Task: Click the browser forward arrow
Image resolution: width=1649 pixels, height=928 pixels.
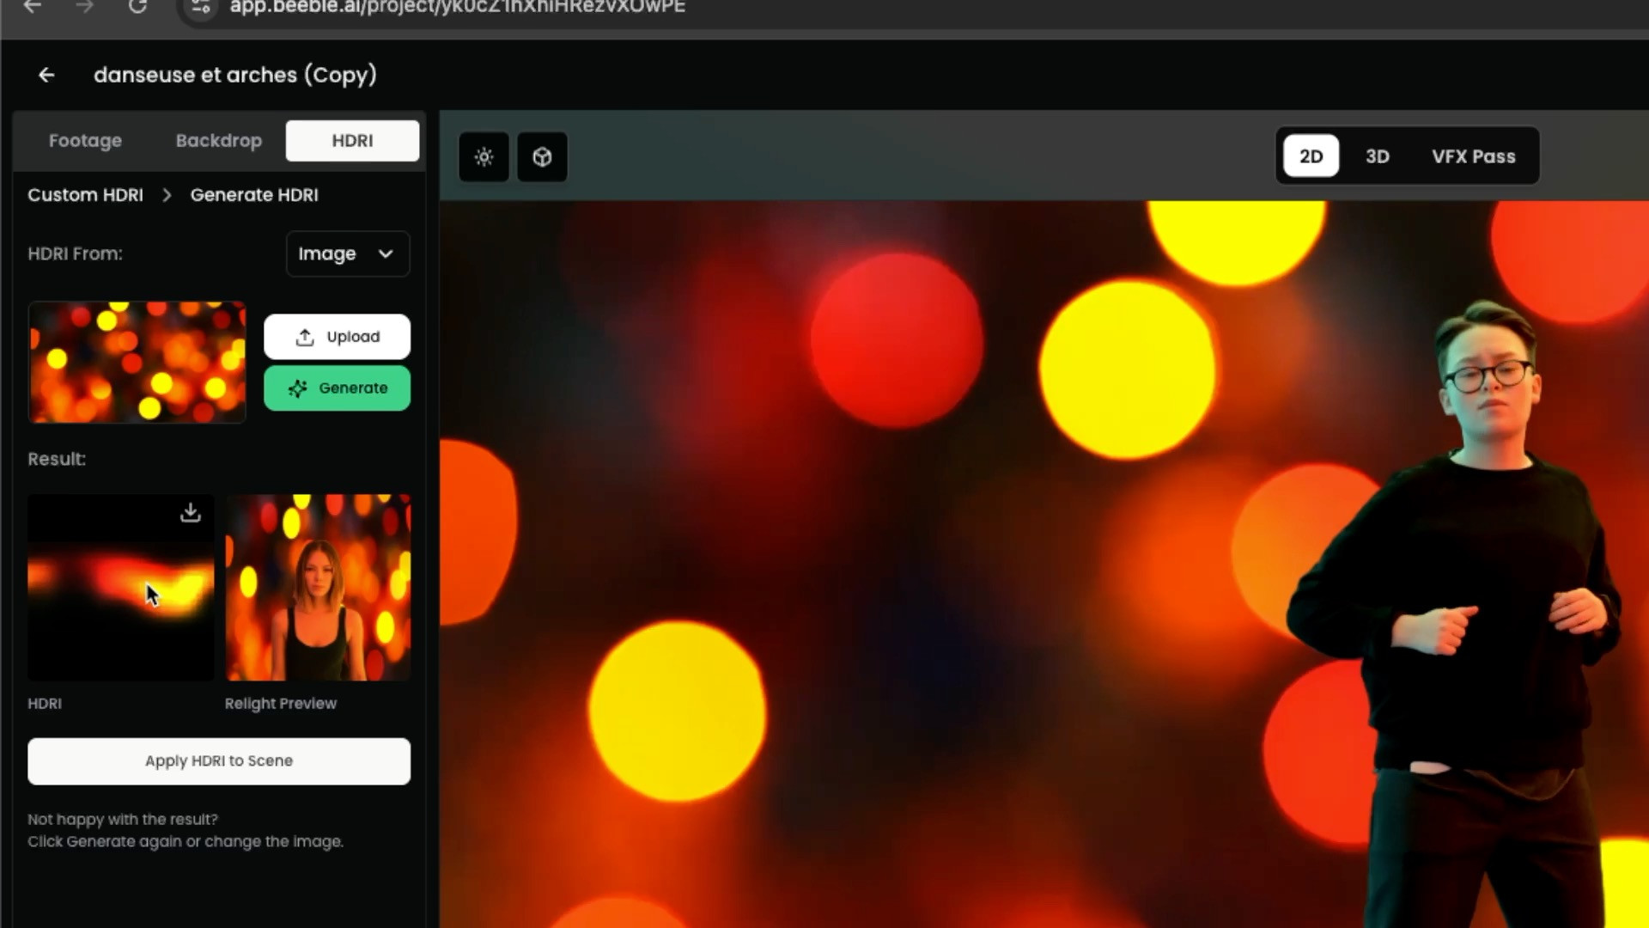Action: (x=84, y=7)
